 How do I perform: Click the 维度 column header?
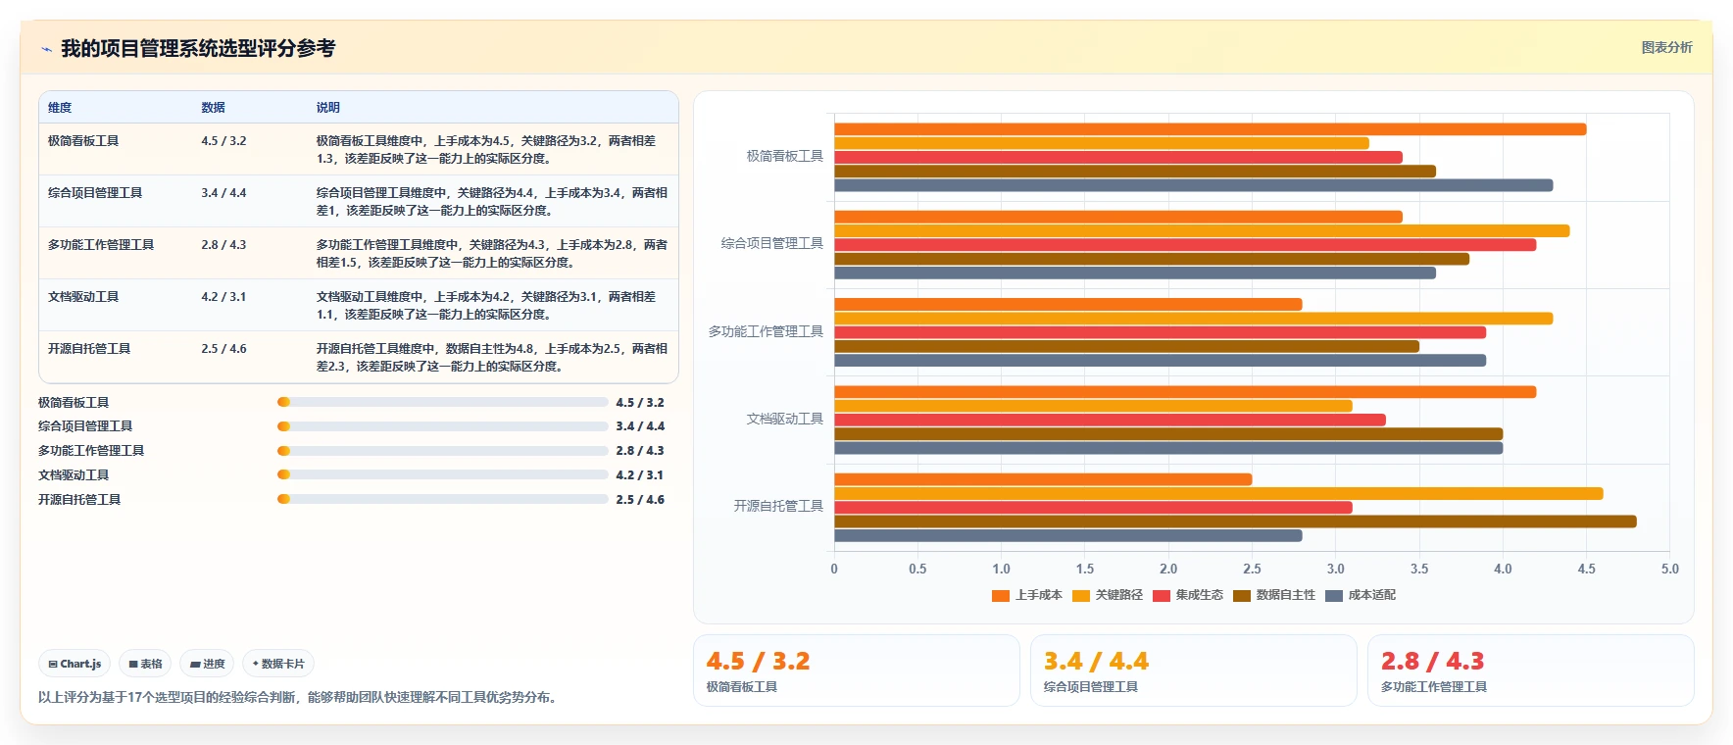point(60,108)
